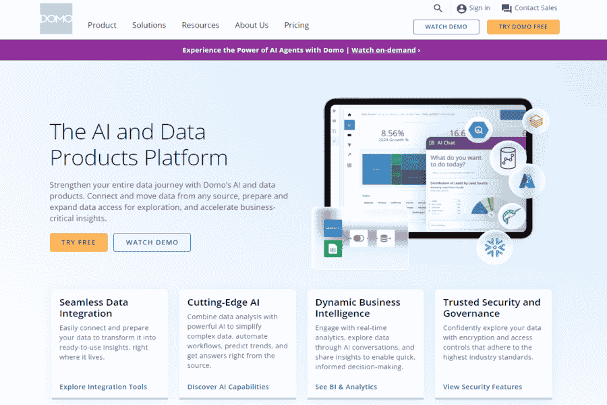
Task: Click the orange stacked layers icon
Action: tap(536, 122)
